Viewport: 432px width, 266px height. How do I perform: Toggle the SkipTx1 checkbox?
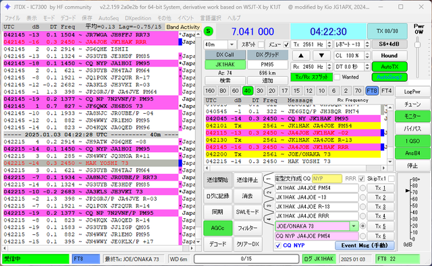pyautogui.click(x=391, y=179)
